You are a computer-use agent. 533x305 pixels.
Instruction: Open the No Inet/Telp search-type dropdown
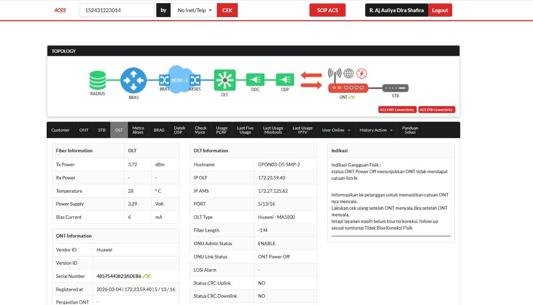pyautogui.click(x=194, y=10)
